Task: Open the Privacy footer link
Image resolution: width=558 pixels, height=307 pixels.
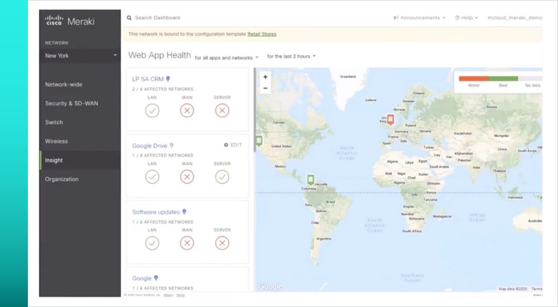Action: tap(169, 295)
